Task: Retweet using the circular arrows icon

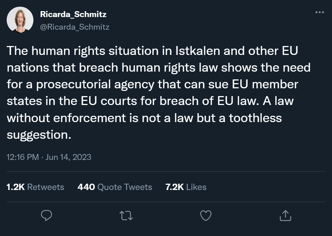Action: coord(126,215)
